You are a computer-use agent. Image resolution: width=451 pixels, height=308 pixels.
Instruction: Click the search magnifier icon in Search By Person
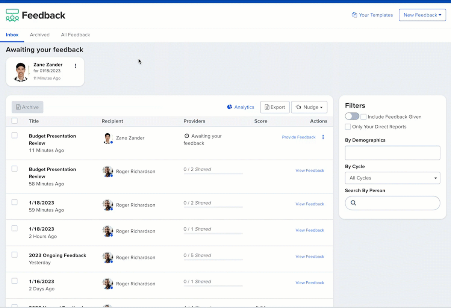(353, 203)
